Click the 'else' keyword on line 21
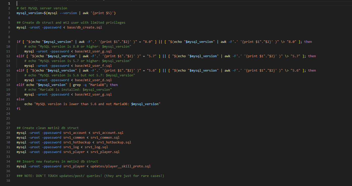352x186 pixels. coord(20,99)
